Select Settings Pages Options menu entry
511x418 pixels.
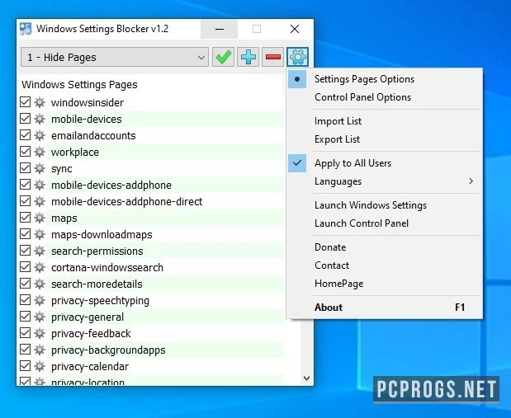coord(385,79)
